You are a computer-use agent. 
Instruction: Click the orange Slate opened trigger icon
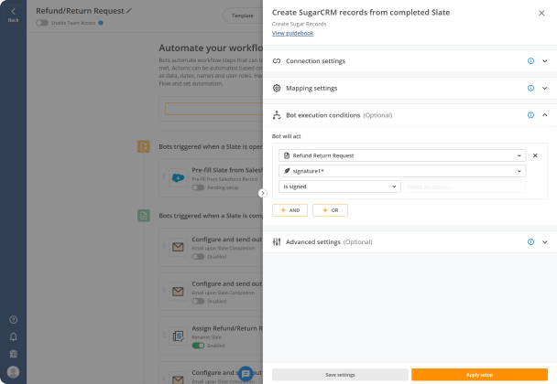pos(144,146)
